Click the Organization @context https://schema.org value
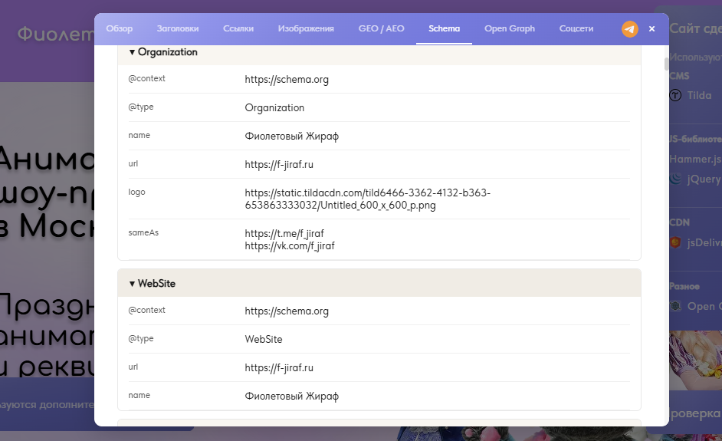The height and width of the screenshot is (441, 722). [287, 80]
